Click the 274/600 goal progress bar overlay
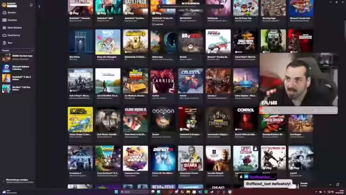346x195 pixels. pos(298,110)
